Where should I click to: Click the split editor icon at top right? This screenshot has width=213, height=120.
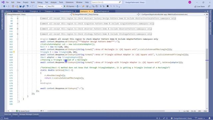pyautogui.click(x=207, y=14)
